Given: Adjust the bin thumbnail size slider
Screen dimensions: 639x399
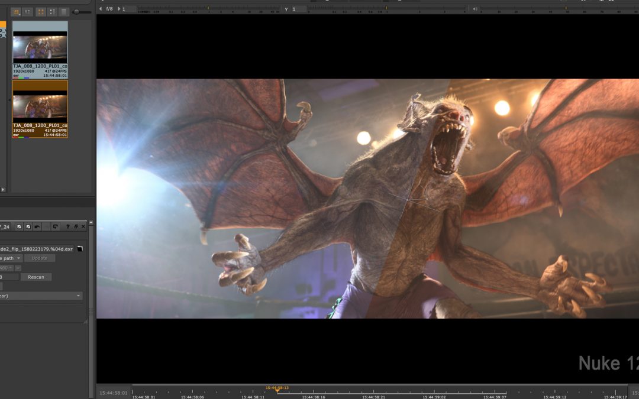Looking at the screenshot, I should click(81, 12).
